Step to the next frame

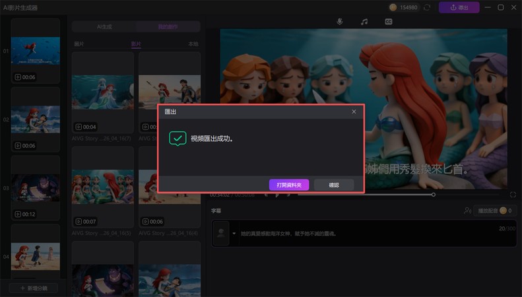pos(288,195)
